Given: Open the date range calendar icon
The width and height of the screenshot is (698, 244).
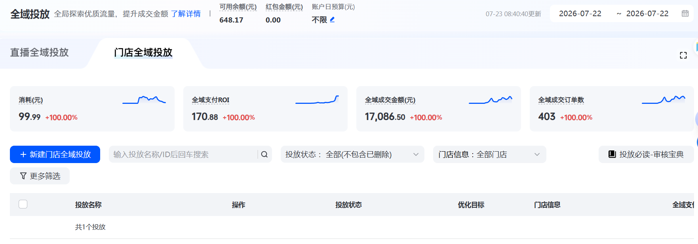Looking at the screenshot, I should pos(685,13).
